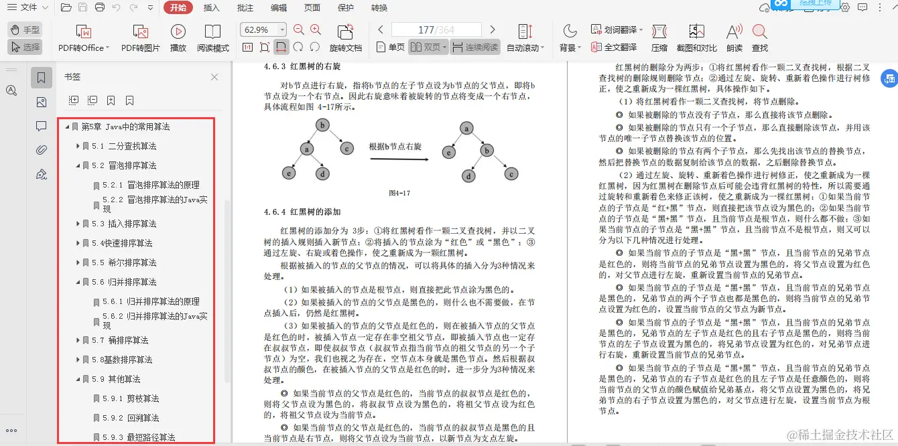
Task: Start 播放 slideshow playback
Action: tap(177, 36)
